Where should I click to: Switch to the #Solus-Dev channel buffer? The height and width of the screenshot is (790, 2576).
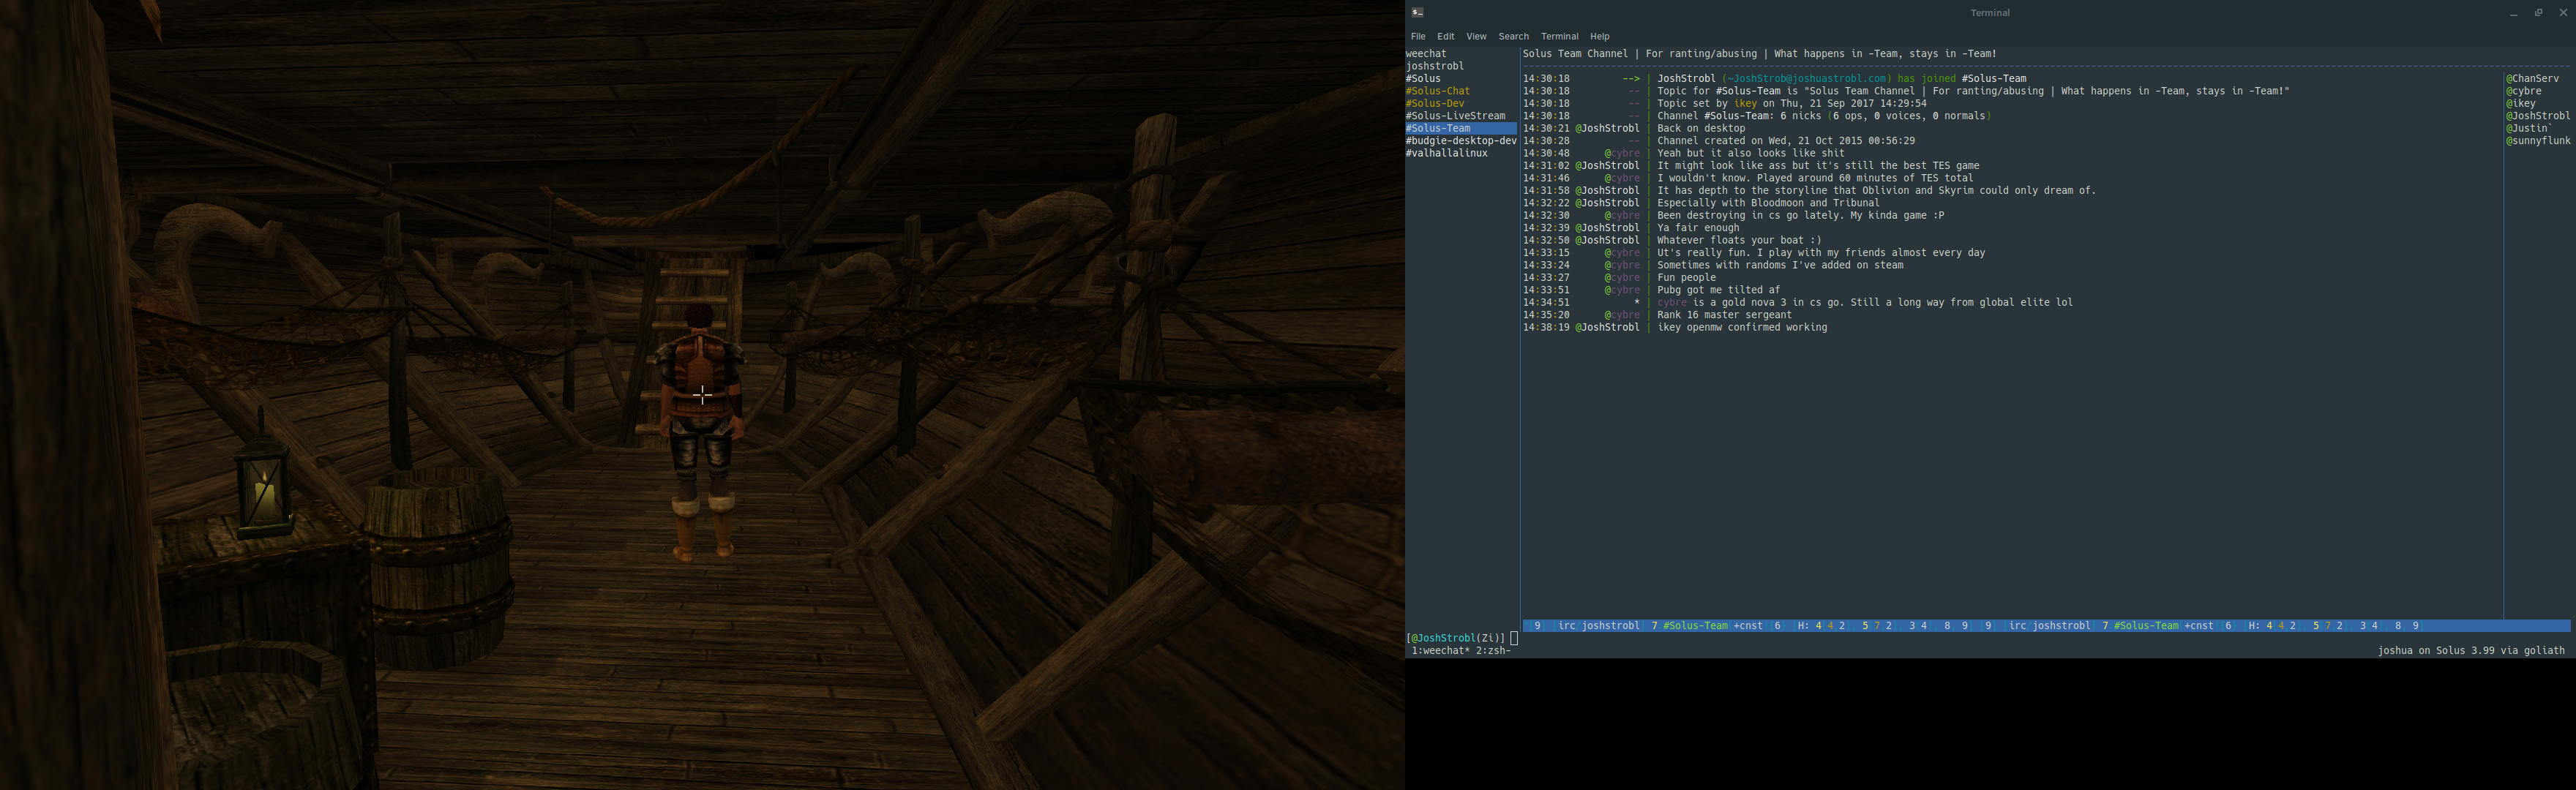click(1435, 104)
